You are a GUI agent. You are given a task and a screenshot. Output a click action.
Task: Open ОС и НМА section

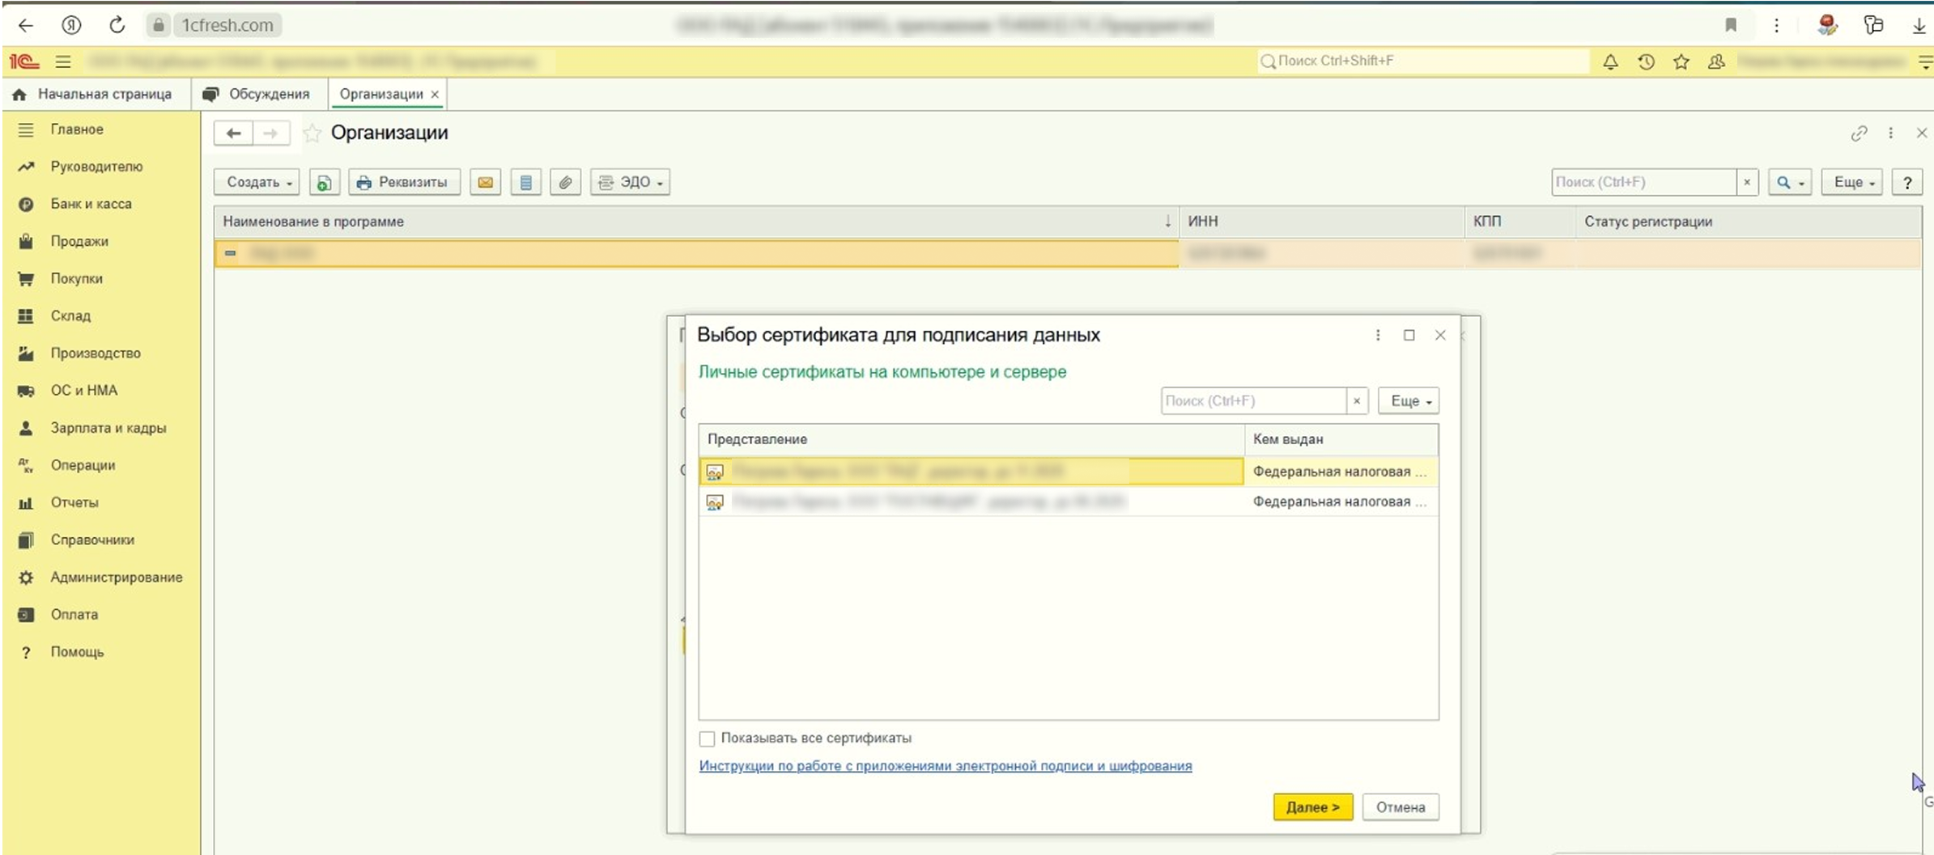pyautogui.click(x=83, y=390)
